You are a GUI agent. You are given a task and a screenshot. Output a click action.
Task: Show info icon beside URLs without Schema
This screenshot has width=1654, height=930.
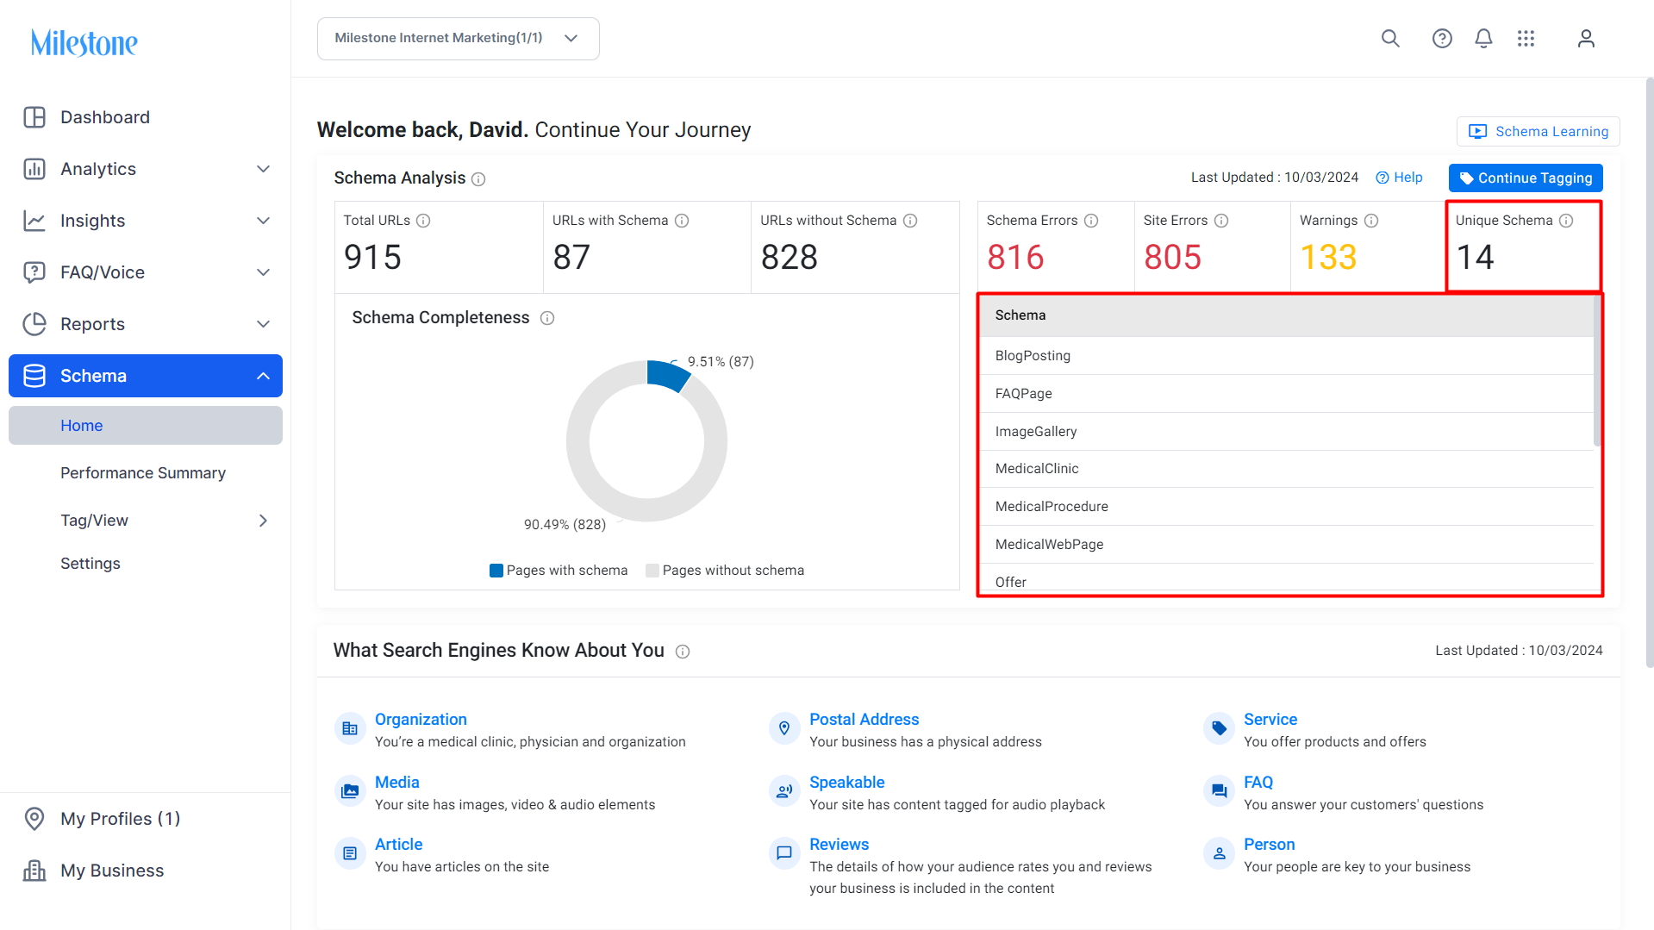[x=910, y=221]
